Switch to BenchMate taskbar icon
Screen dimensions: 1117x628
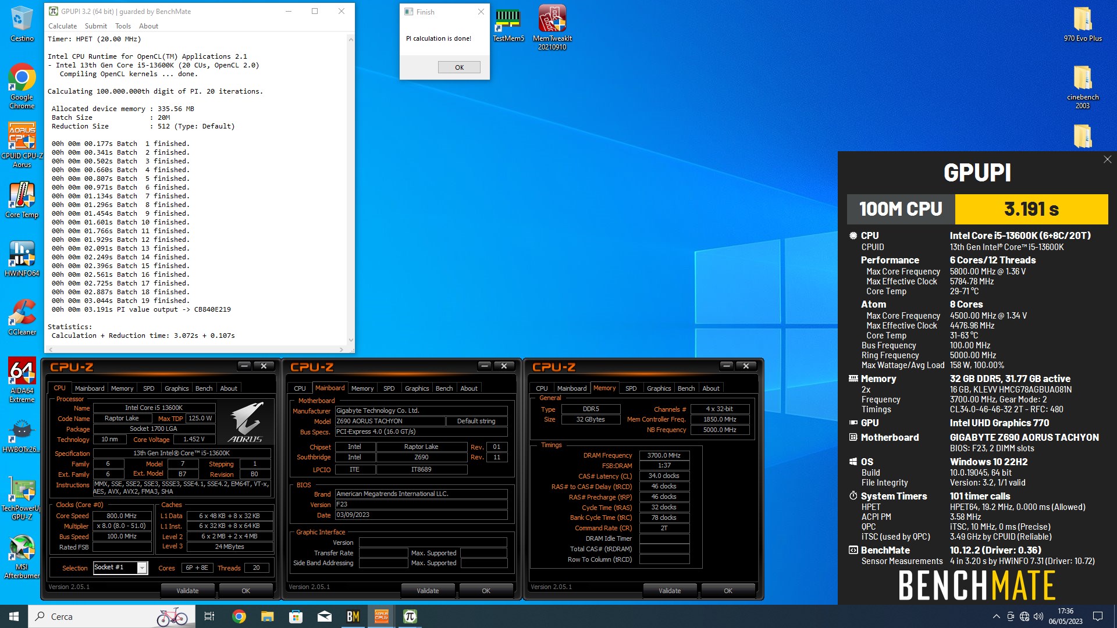[353, 616]
